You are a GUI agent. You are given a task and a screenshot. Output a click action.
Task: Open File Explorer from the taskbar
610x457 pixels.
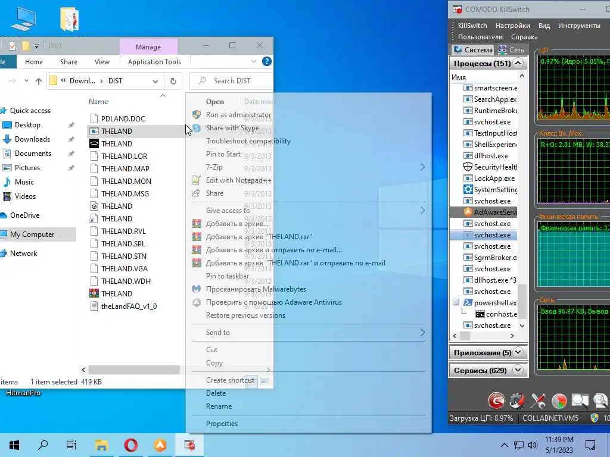[x=101, y=445]
